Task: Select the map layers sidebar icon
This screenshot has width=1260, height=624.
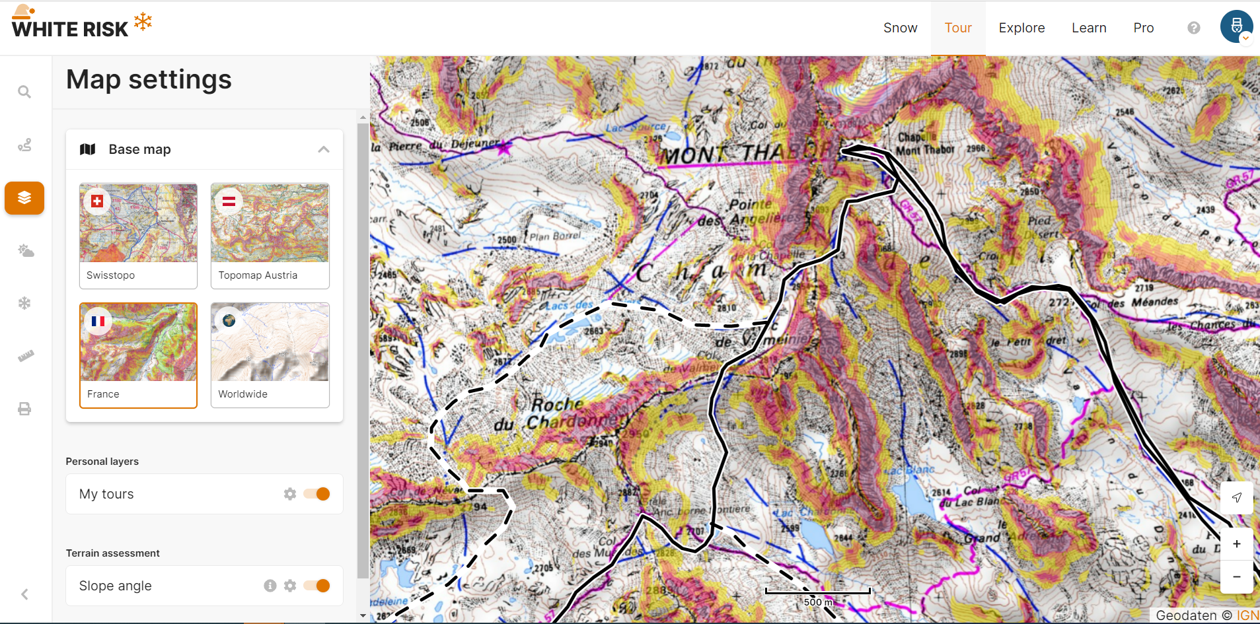Action: [24, 198]
